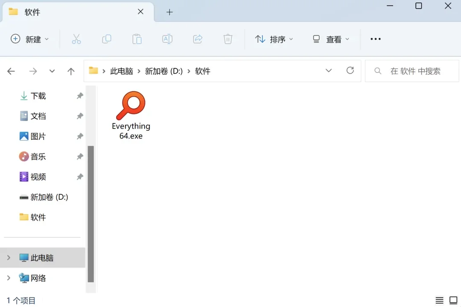Screen dimensions: 461x307
Task: Click the Paste clipboard icon
Action: coord(137,39)
